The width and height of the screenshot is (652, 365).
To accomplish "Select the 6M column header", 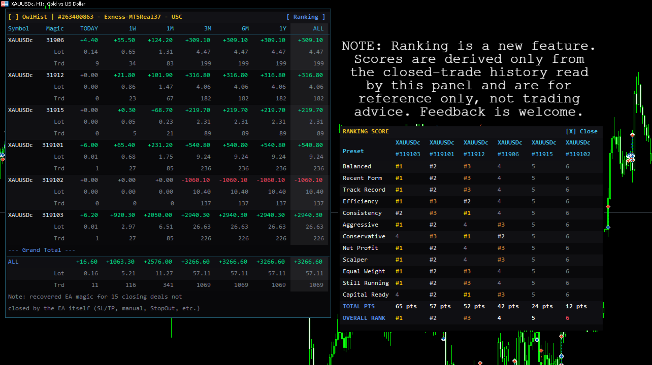I will point(244,28).
